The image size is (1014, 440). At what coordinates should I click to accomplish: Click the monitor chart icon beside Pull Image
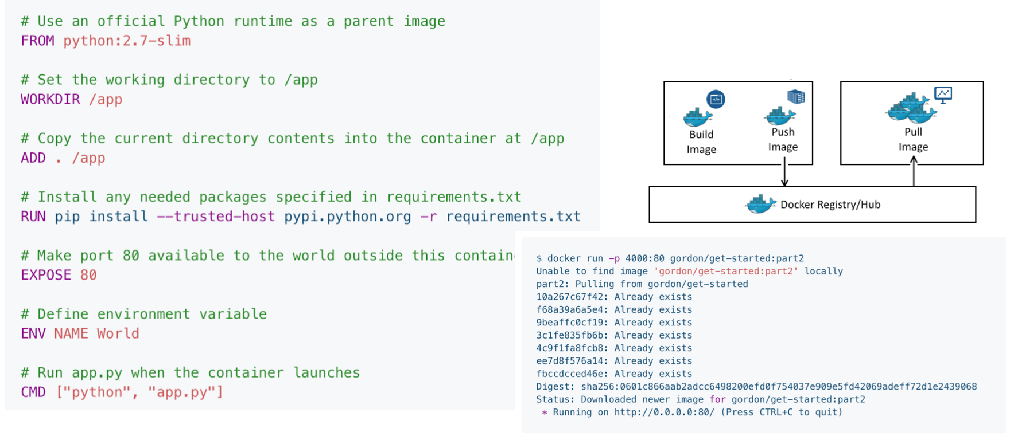click(943, 95)
